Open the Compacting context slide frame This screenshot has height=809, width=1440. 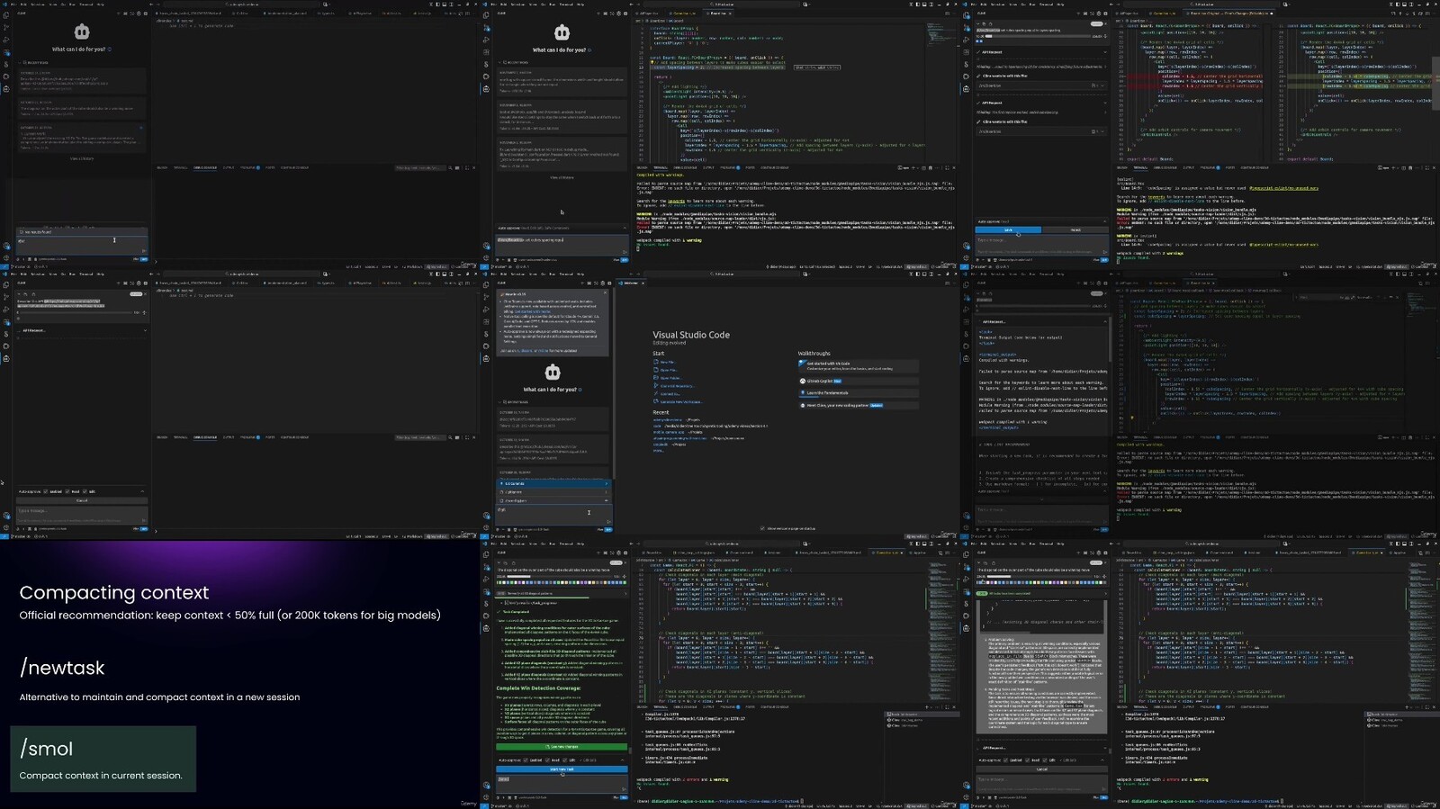(x=239, y=674)
